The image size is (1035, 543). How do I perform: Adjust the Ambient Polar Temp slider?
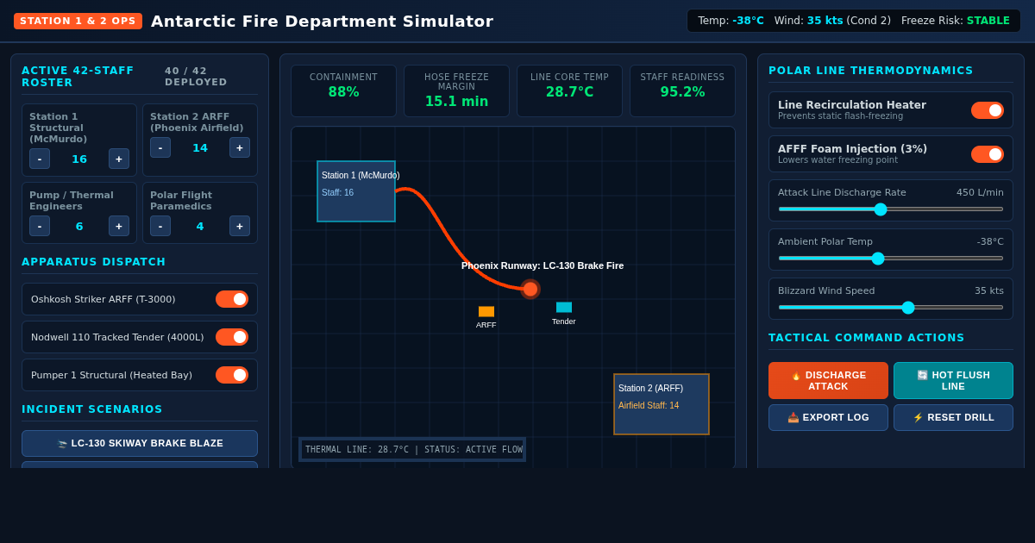click(891, 258)
